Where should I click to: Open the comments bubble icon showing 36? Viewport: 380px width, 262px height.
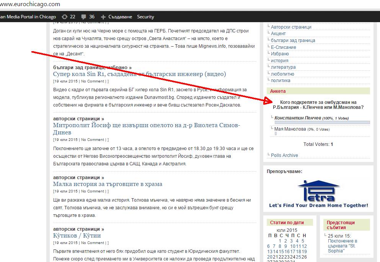point(83,17)
